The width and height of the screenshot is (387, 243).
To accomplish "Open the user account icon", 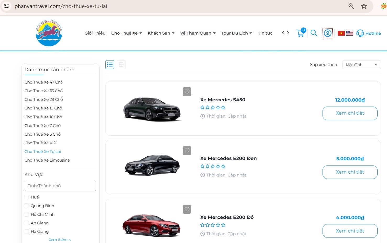I will pyautogui.click(x=328, y=33).
